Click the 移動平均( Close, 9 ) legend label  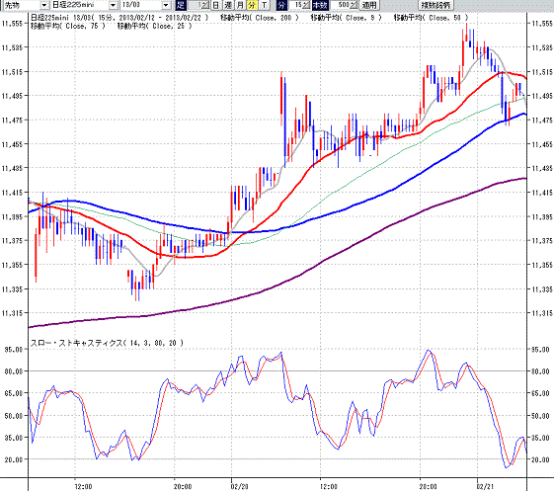347,18
